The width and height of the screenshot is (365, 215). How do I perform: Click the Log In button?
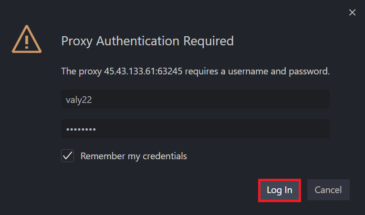279,190
